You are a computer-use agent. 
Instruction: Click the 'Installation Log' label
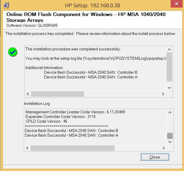37,104
